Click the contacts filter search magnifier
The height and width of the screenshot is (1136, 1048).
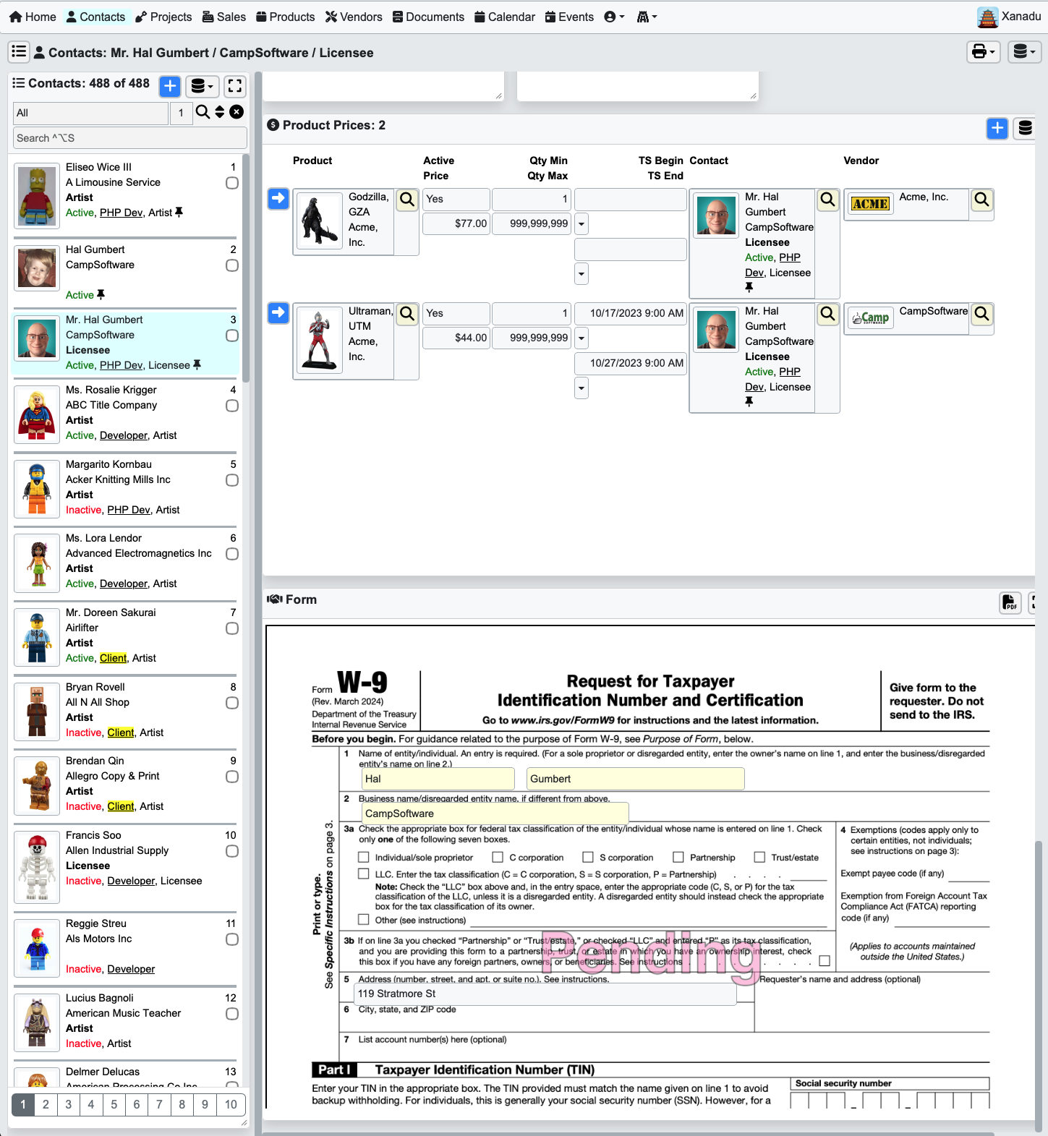pos(203,112)
